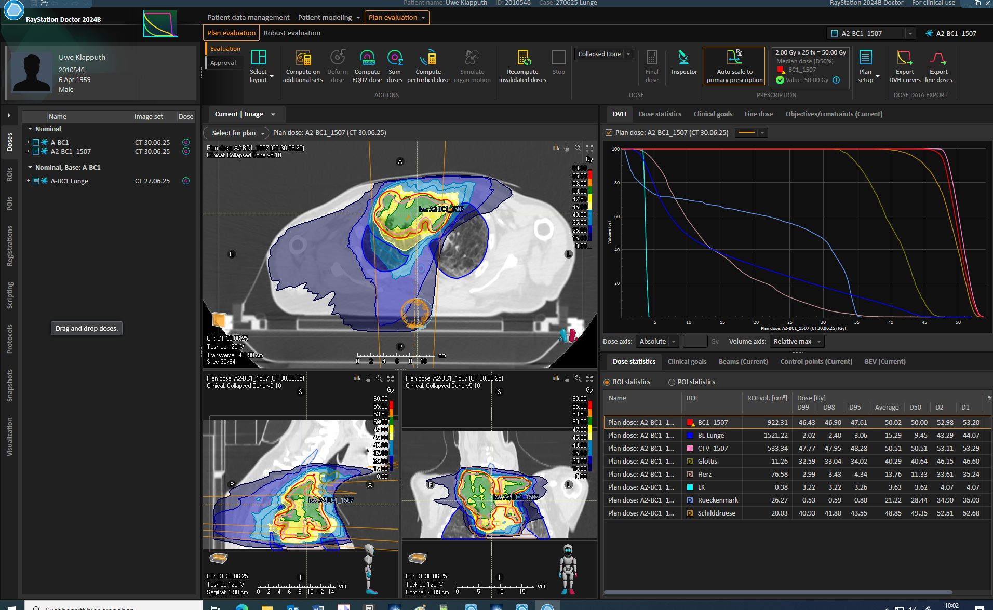
Task: Click the Select for plan button
Action: point(236,133)
